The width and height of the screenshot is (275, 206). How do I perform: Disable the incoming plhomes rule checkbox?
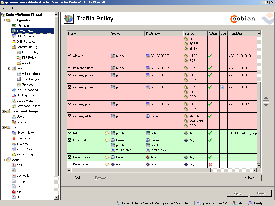(70, 75)
